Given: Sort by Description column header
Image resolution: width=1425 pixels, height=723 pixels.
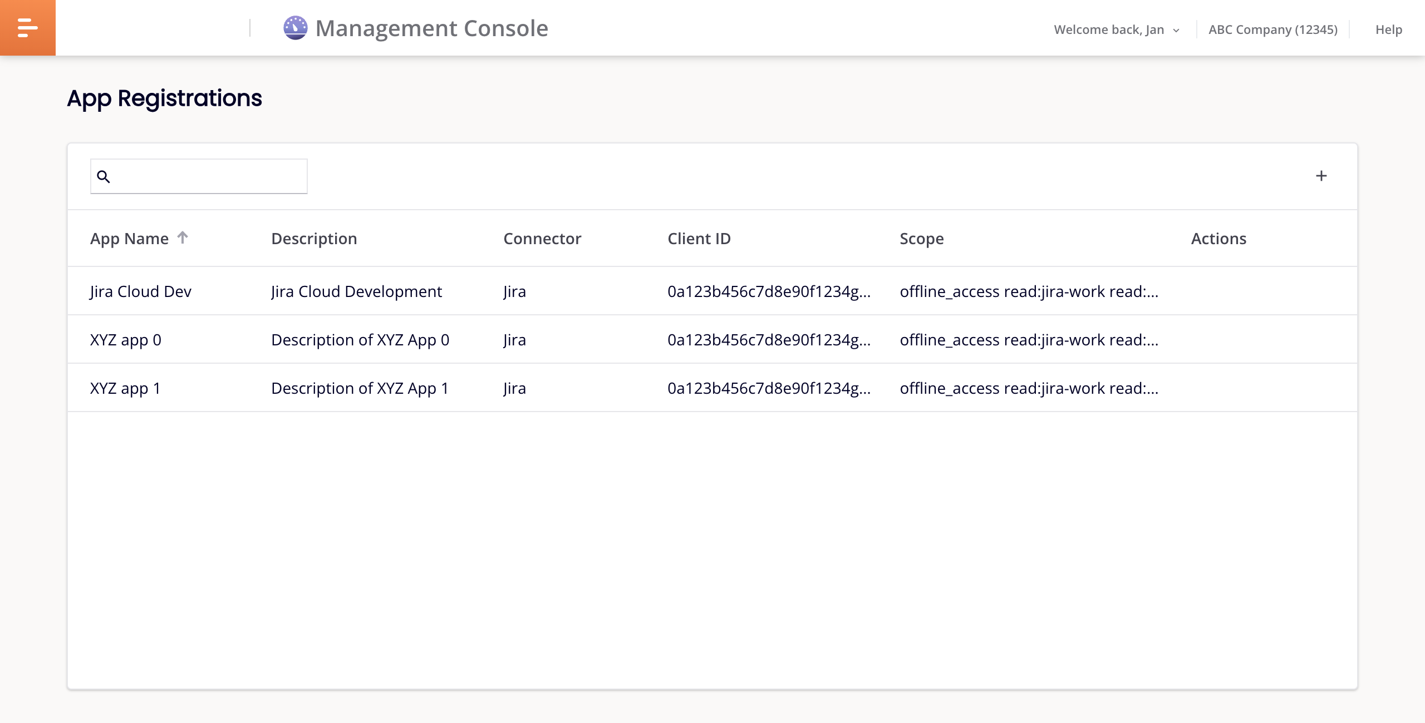Looking at the screenshot, I should pos(314,239).
